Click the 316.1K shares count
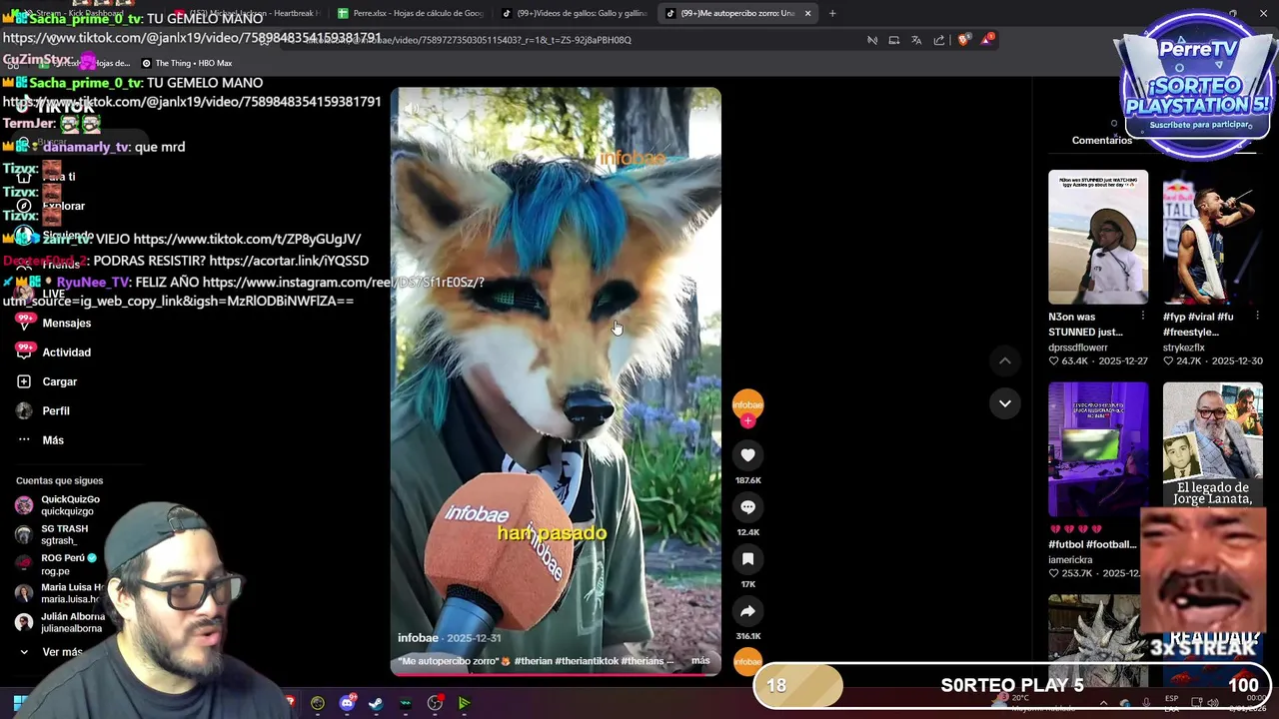 pyautogui.click(x=747, y=636)
